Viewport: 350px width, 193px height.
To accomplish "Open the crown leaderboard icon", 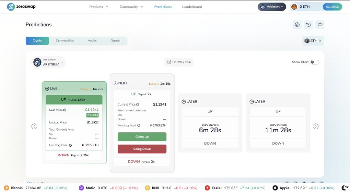I will click(x=320, y=24).
